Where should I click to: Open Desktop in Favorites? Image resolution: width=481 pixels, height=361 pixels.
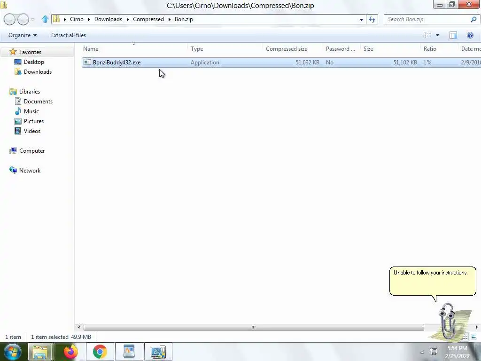(34, 62)
